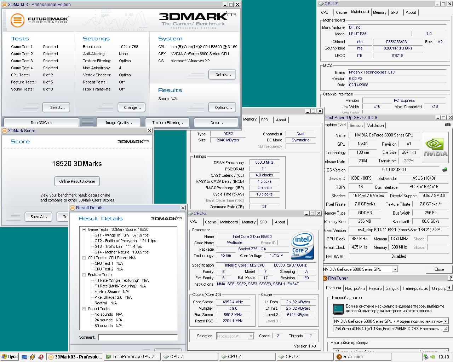
Task: Click the 18520 3DMarks score text
Action: [x=77, y=164]
